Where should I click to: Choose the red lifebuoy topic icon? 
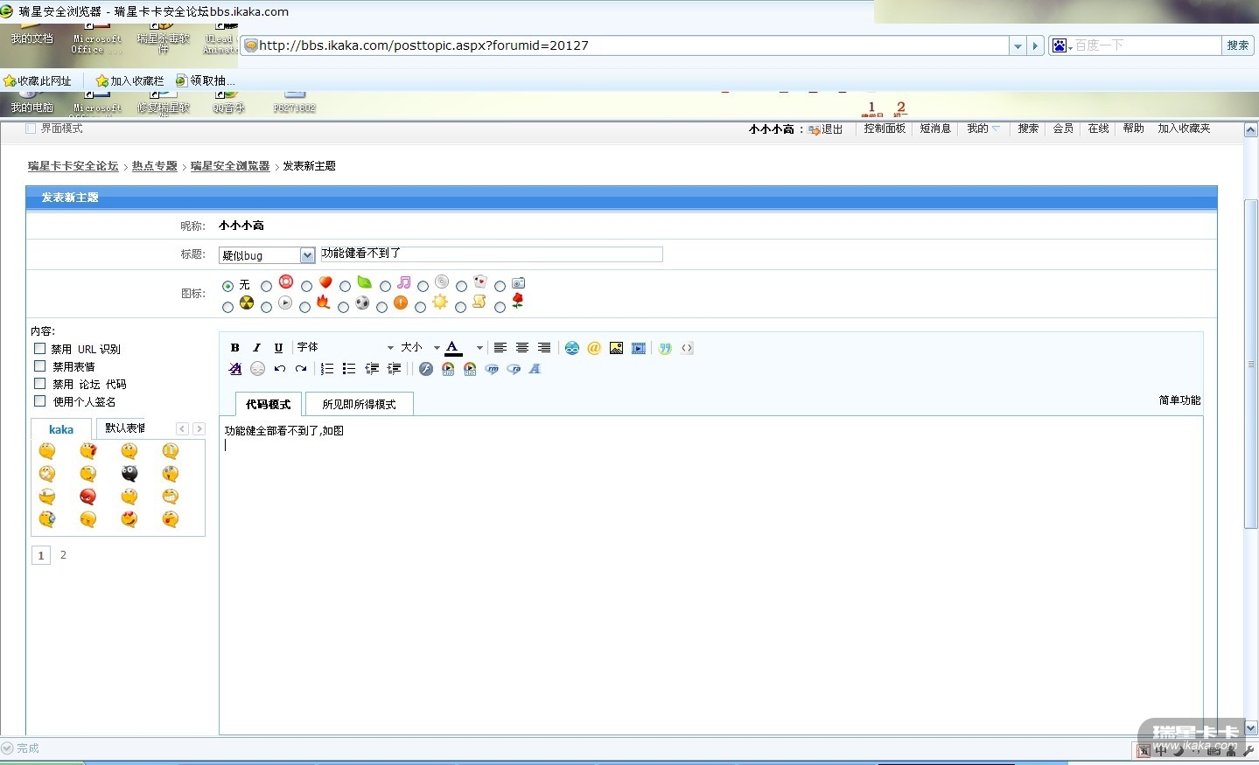pyautogui.click(x=286, y=282)
